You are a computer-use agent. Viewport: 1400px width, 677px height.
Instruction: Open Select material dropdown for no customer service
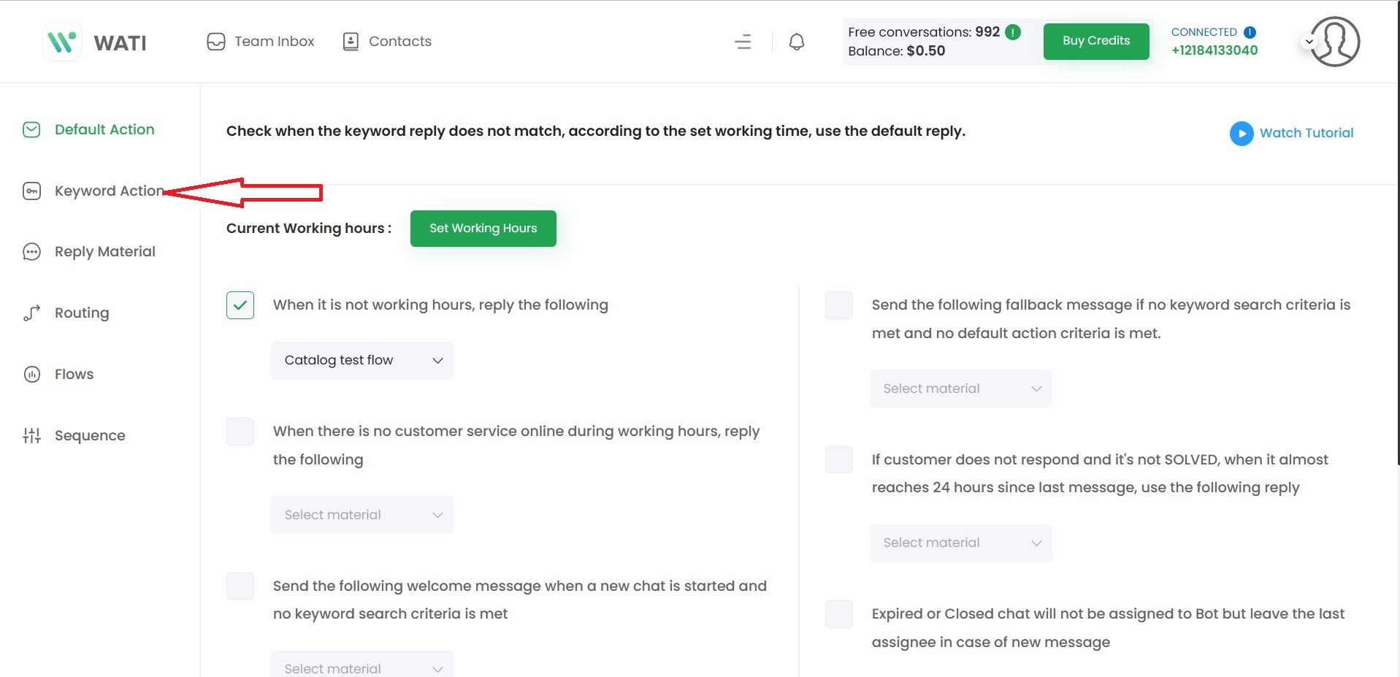[x=362, y=515]
